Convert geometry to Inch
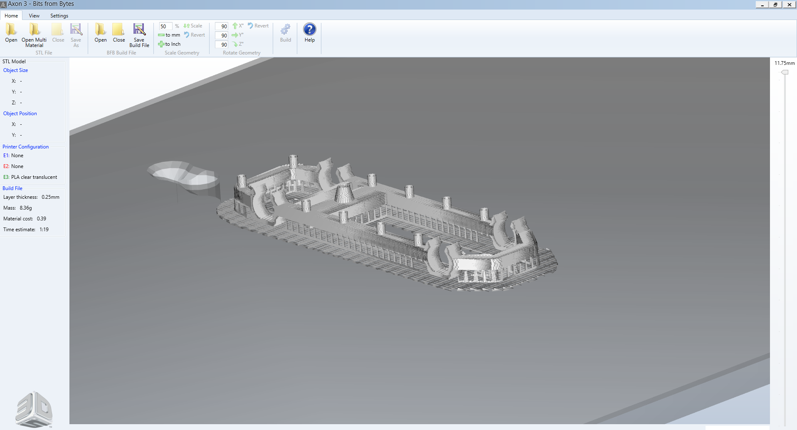Viewport: 797px width, 430px height. [x=169, y=44]
